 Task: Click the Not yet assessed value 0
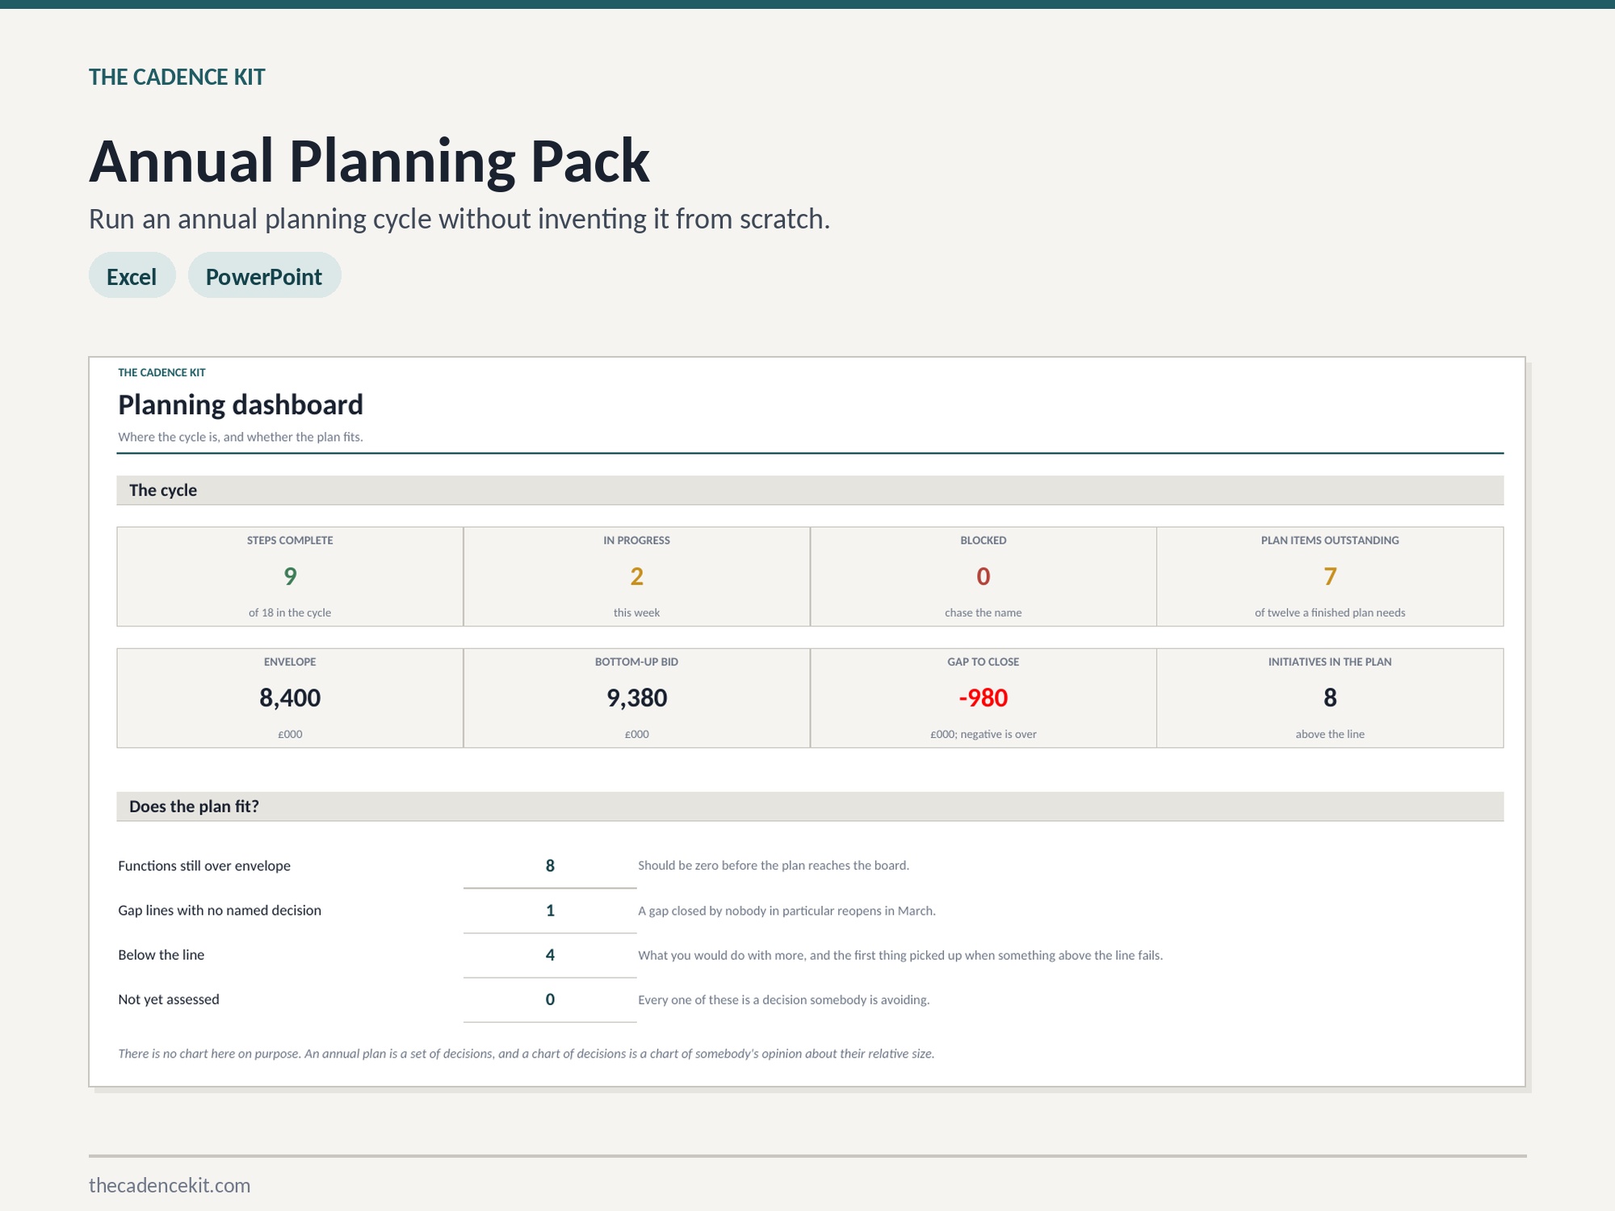click(x=550, y=999)
